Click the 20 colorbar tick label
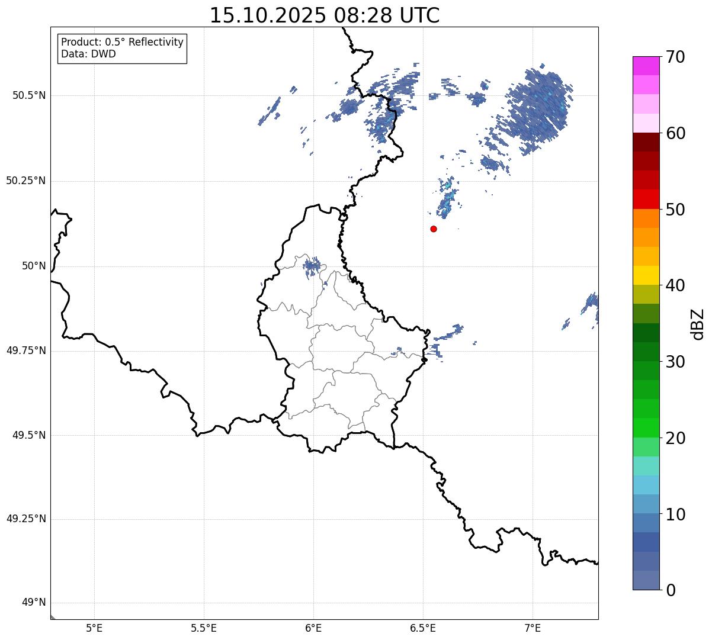Viewport: 712px width, 640px height. [x=675, y=438]
